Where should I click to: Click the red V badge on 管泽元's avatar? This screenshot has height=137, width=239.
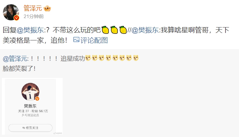[x=16, y=18]
